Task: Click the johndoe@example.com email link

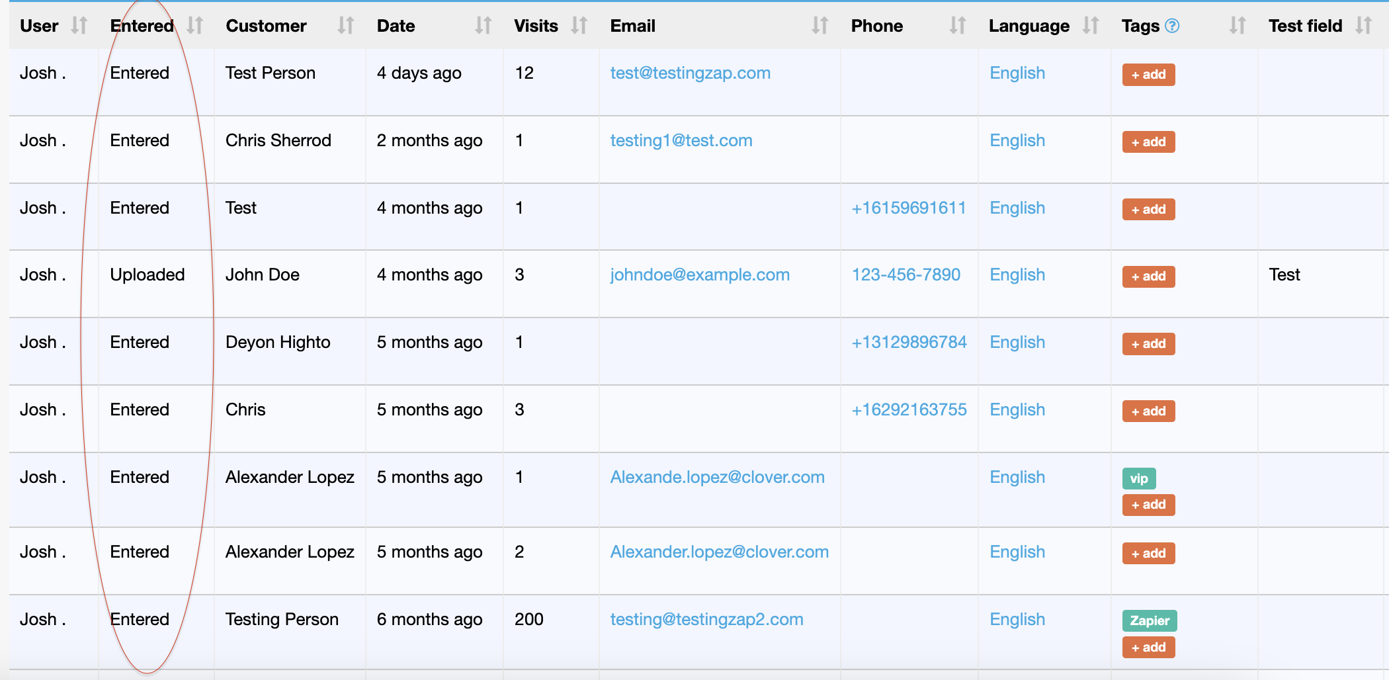Action: [699, 275]
